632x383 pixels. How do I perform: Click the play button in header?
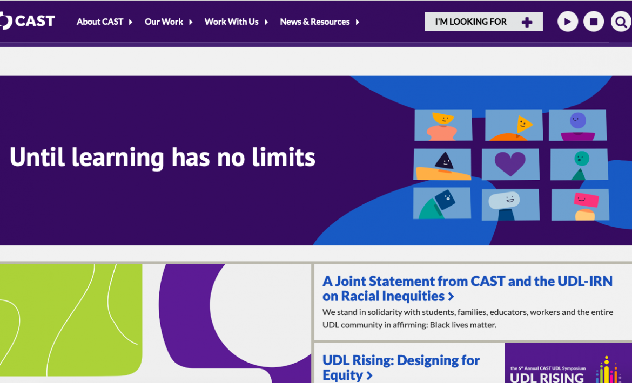coord(568,22)
